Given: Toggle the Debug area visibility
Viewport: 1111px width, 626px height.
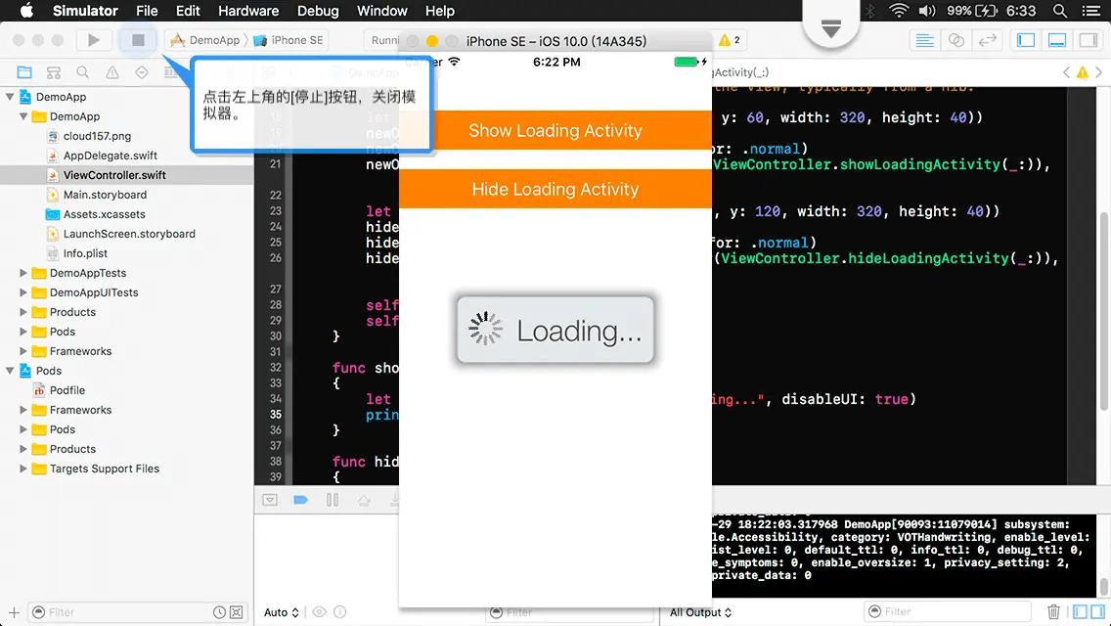Looking at the screenshot, I should 1057,40.
